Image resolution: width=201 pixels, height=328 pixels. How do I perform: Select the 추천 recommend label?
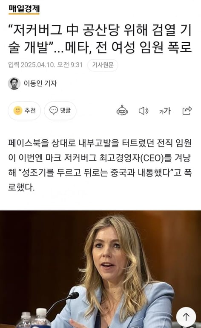30,110
